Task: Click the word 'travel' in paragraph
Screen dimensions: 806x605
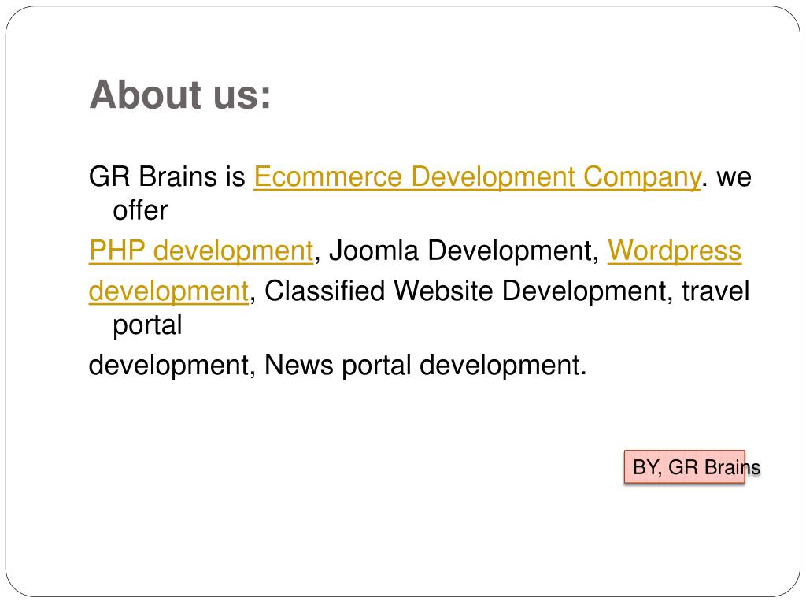Action: [715, 291]
